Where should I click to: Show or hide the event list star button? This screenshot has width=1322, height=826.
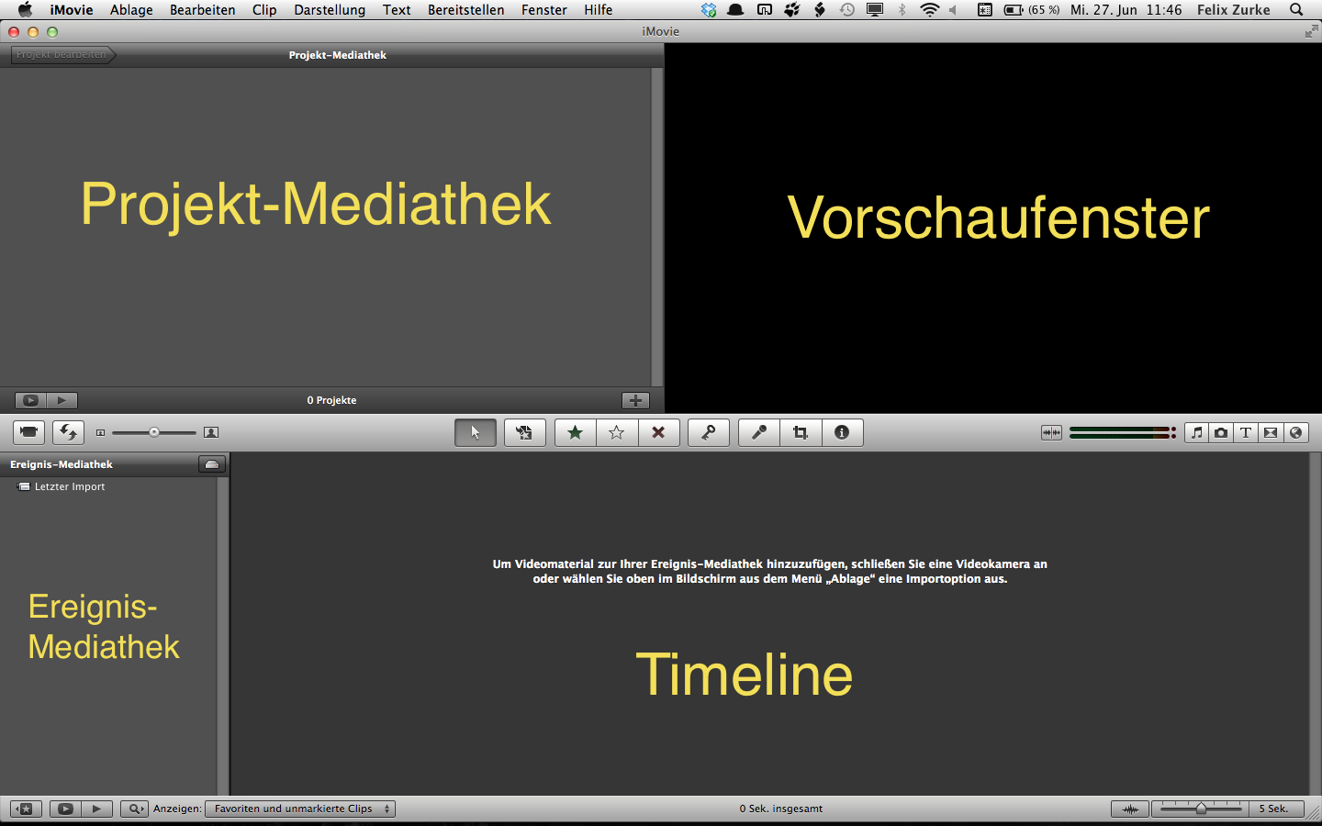point(26,809)
